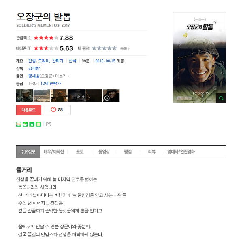Click the green star bookmark share icon

coord(32,124)
